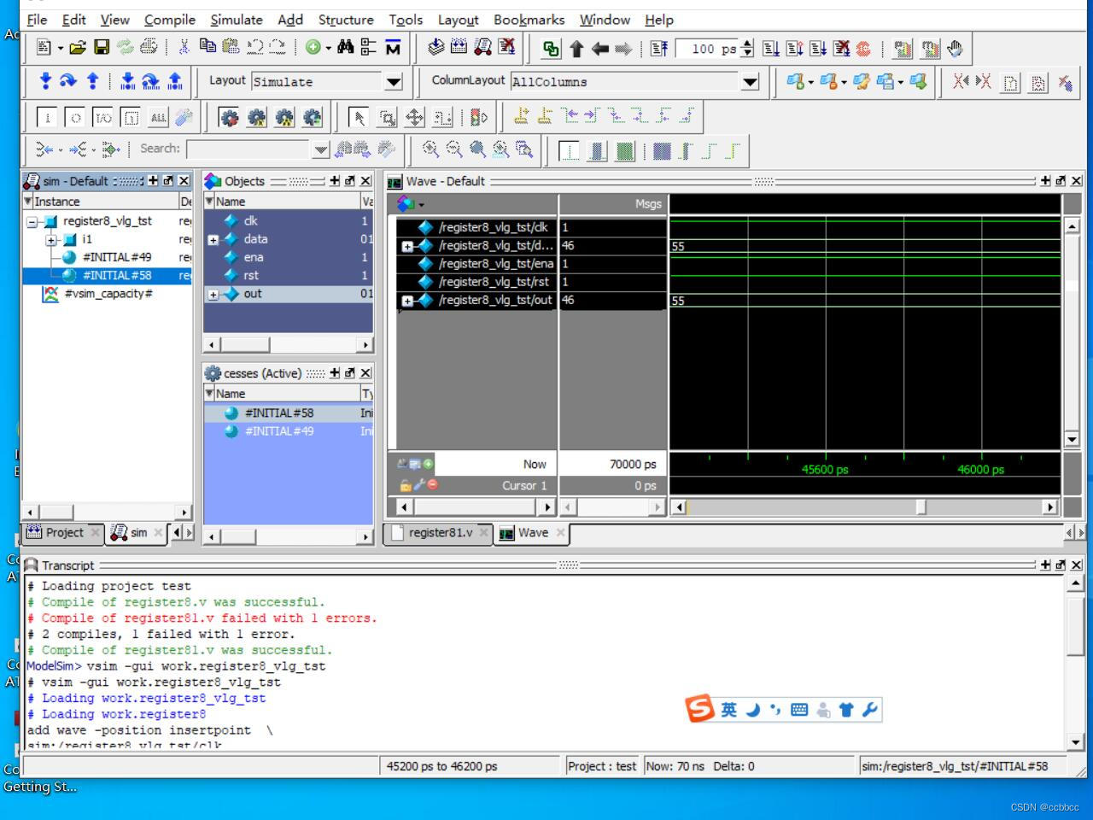Go up one level with the up arrow

coord(576,49)
